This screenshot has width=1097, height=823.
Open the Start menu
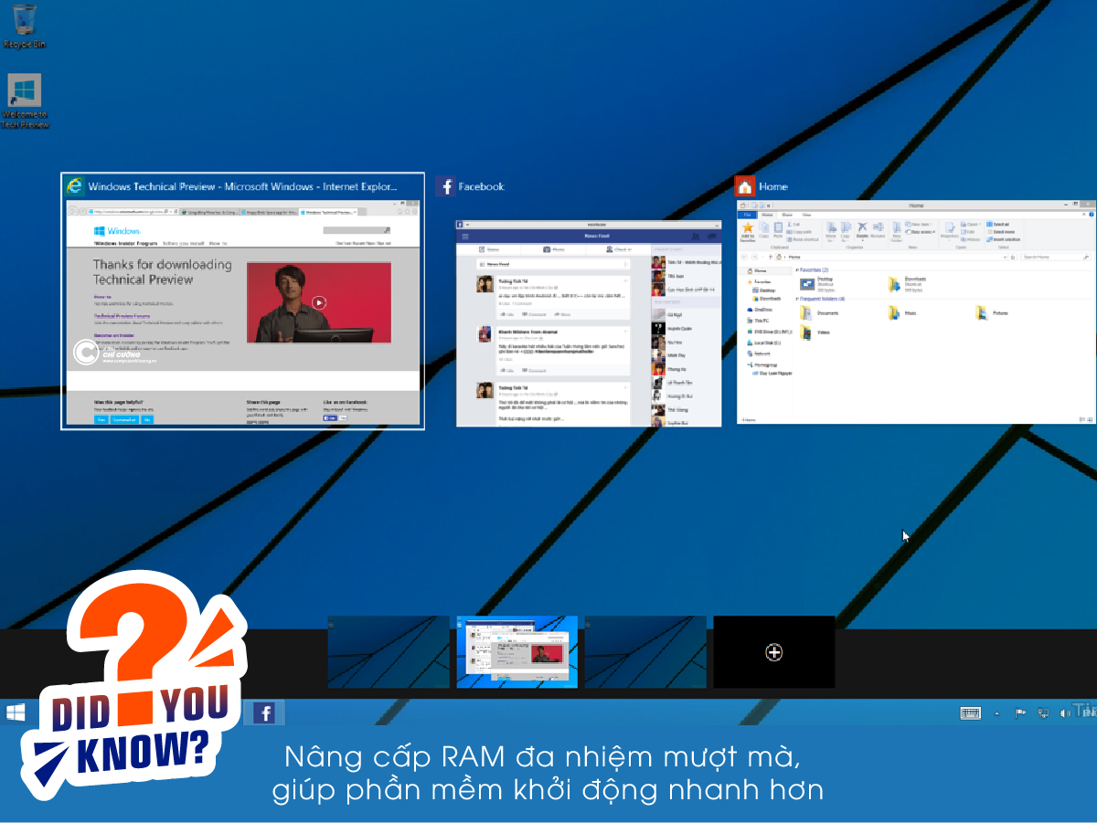[16, 712]
